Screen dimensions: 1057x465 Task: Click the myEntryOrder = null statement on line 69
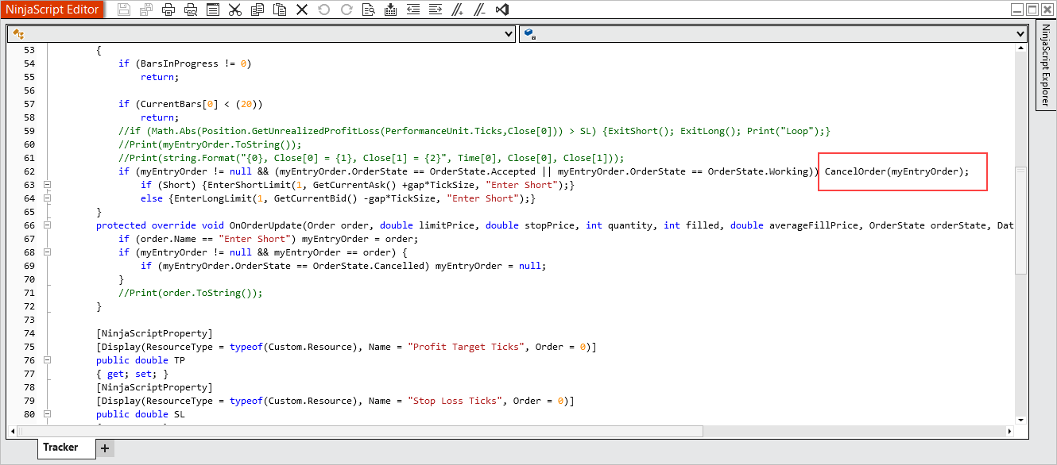click(x=491, y=266)
